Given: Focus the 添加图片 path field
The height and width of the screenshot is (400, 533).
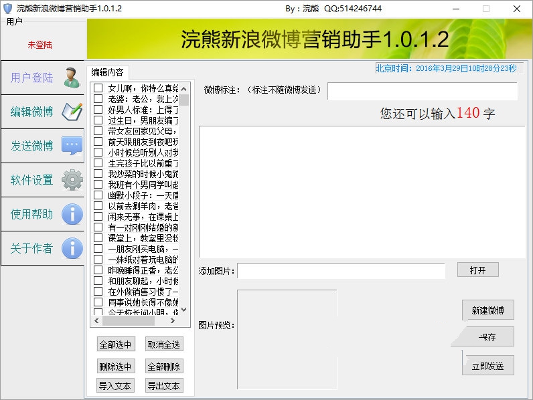Looking at the screenshot, I should coord(341,271).
